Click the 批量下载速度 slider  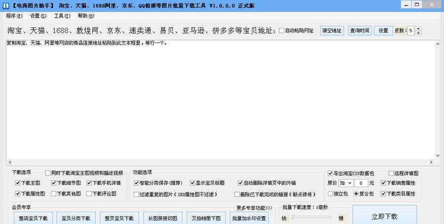pos(311,217)
